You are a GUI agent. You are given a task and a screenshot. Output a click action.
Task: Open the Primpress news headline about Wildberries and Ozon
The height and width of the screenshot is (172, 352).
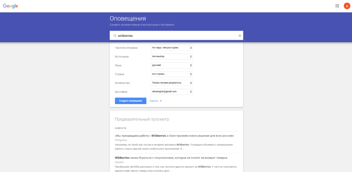[x=174, y=136]
